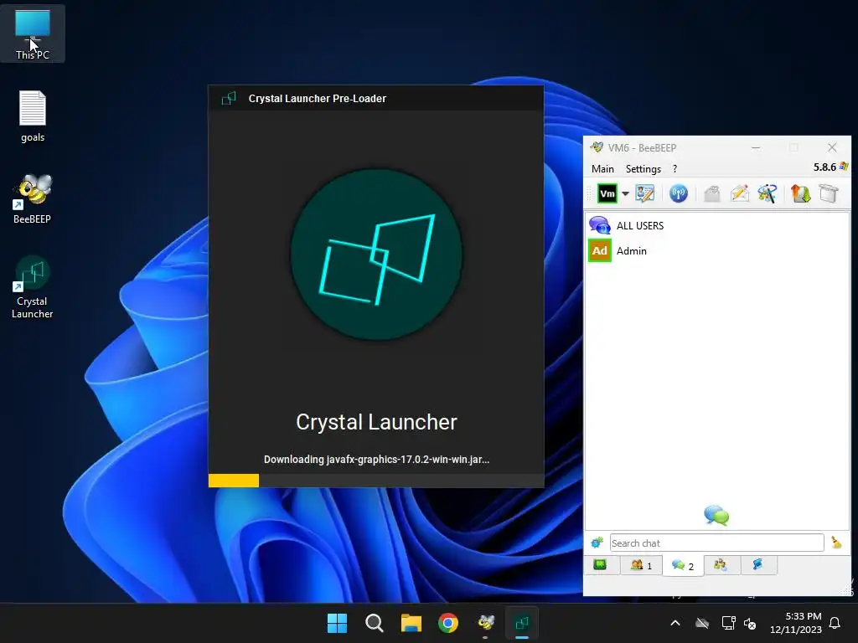The height and width of the screenshot is (643, 858).
Task: Open the clock showing 5:33 PM
Action: pos(796,623)
